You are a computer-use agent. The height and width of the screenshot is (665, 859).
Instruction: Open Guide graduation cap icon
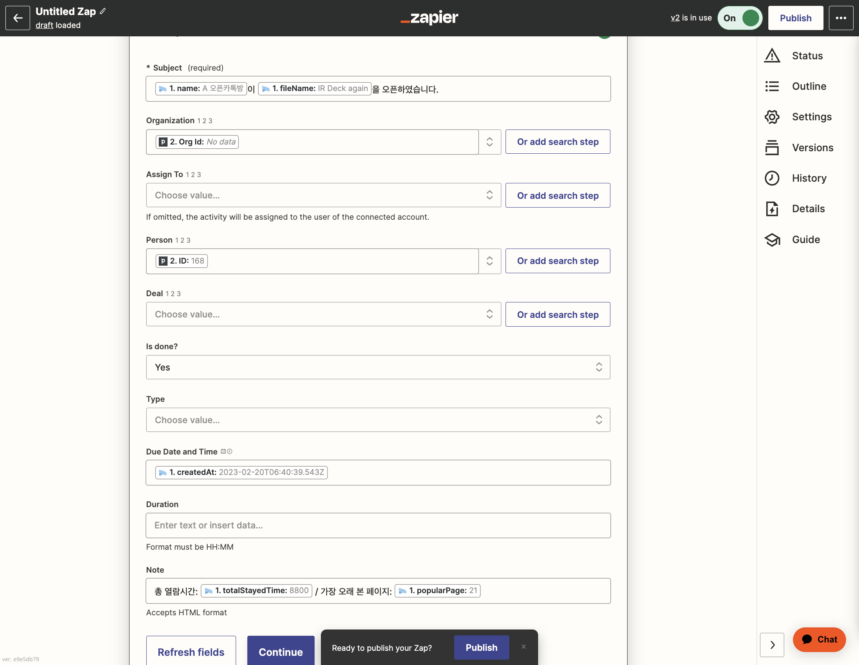772,239
